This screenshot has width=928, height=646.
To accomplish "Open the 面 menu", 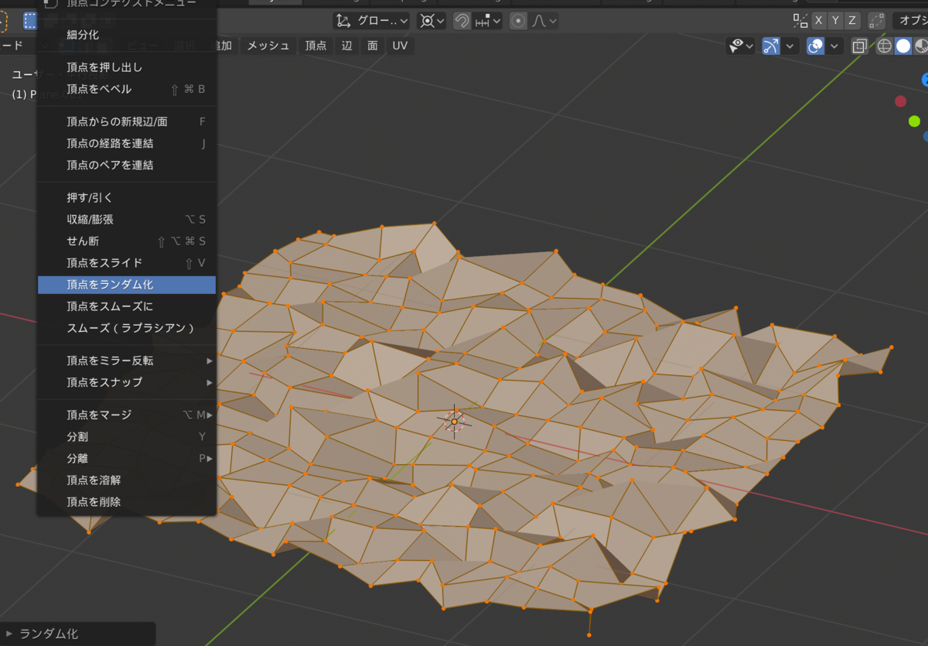I will coord(373,46).
